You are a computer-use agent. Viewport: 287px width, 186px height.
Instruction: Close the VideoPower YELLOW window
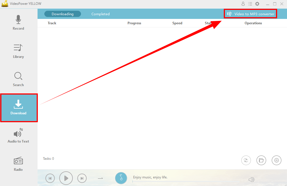pyautogui.click(x=282, y=4)
